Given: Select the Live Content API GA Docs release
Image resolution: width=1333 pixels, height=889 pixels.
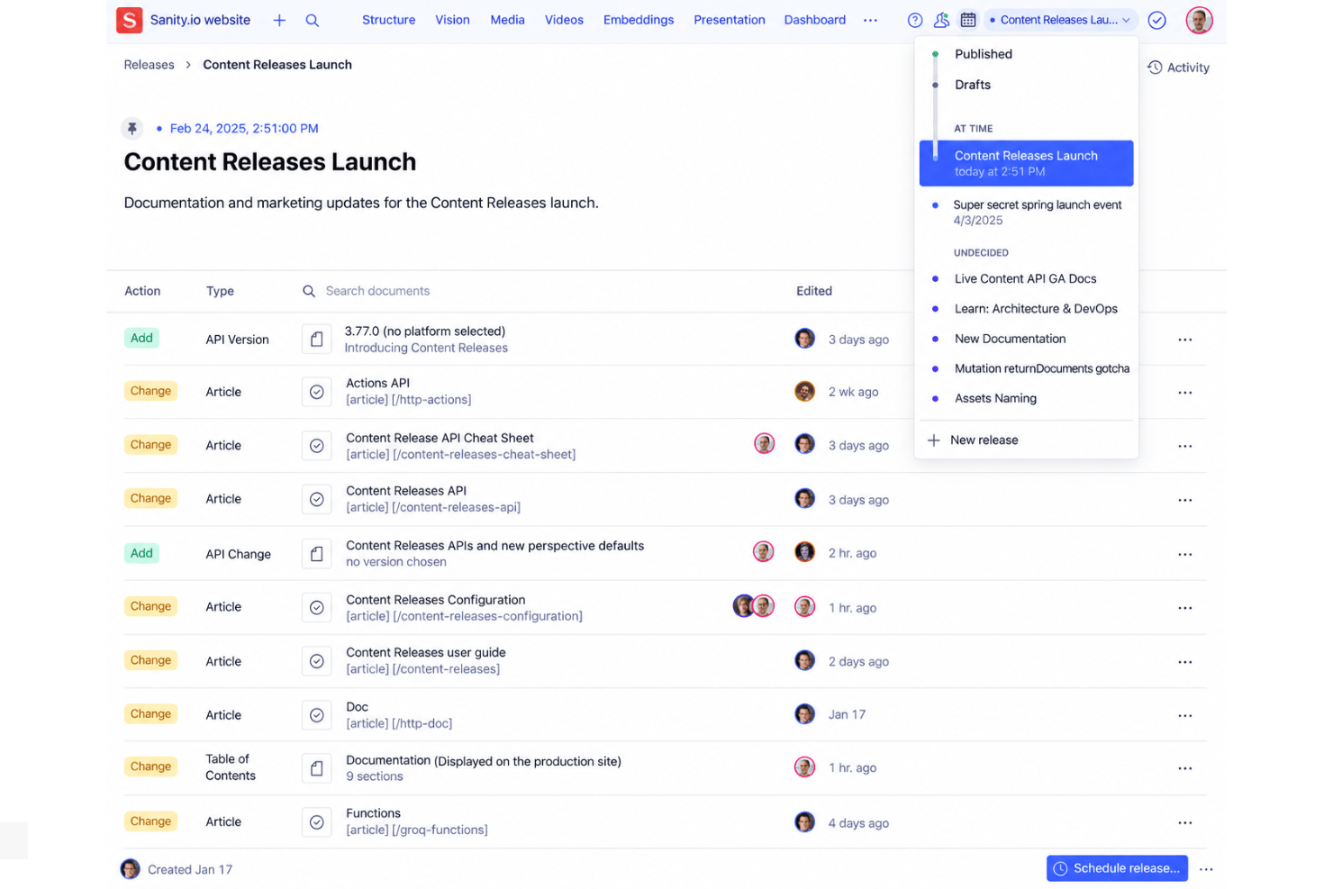Looking at the screenshot, I should [x=1027, y=279].
